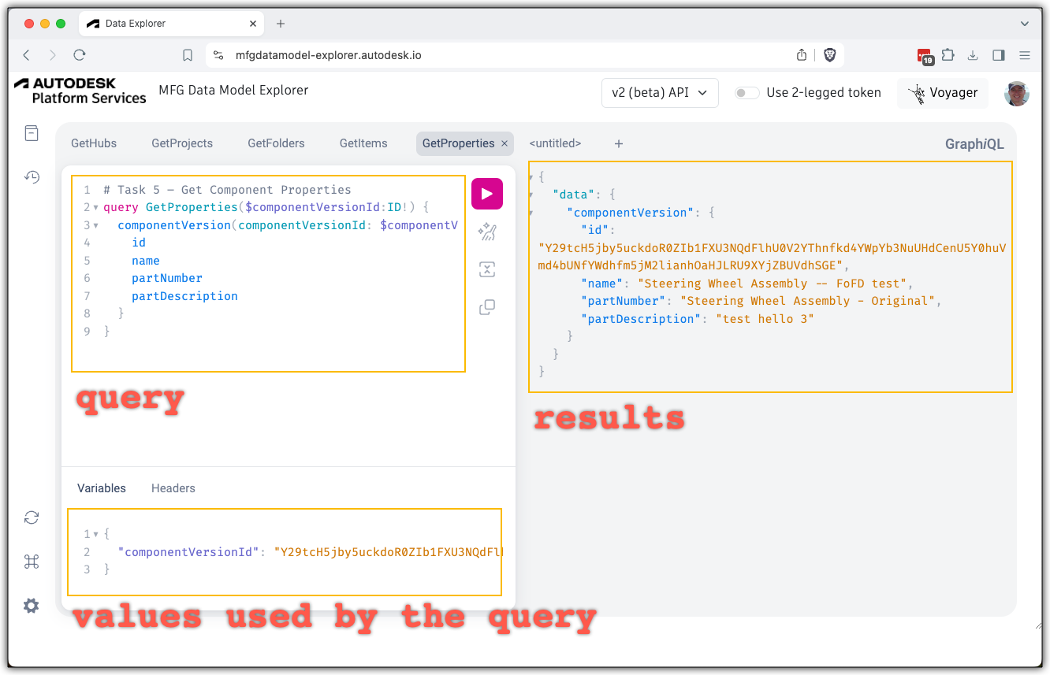1050x675 pixels.
Task: Collapse the root result object fold arrow
Action: pos(531,177)
